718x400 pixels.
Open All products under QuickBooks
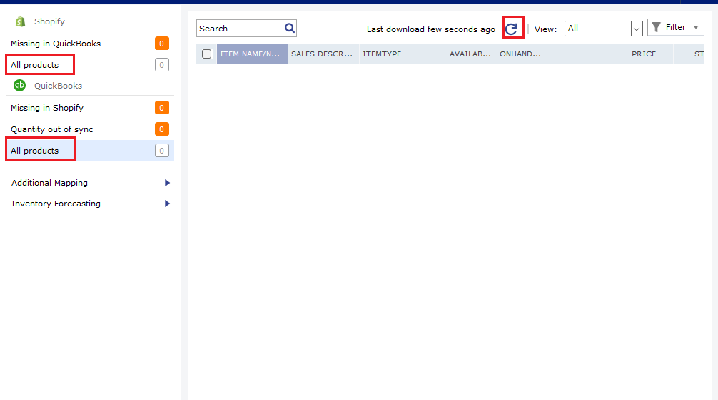(x=90, y=151)
